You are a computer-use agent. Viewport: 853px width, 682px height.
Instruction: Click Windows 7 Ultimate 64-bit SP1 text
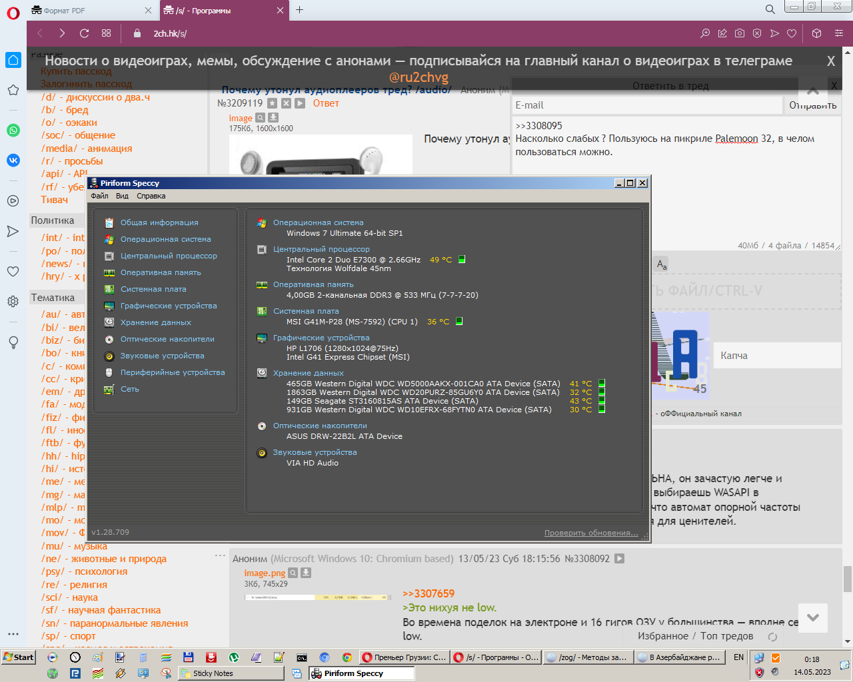(x=345, y=233)
